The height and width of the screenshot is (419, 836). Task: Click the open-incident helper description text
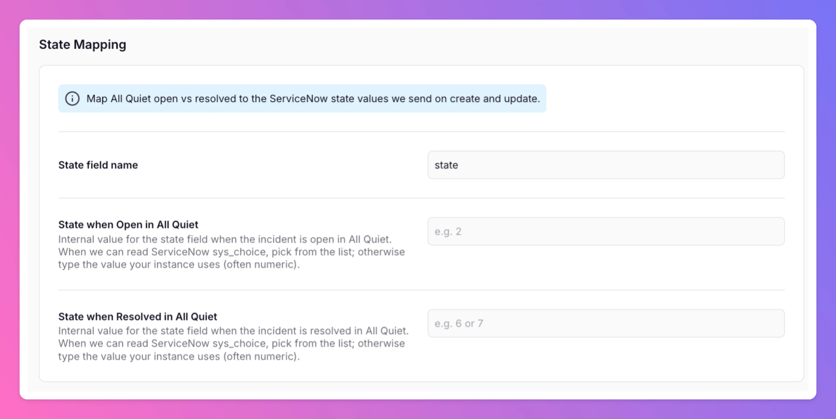click(232, 252)
